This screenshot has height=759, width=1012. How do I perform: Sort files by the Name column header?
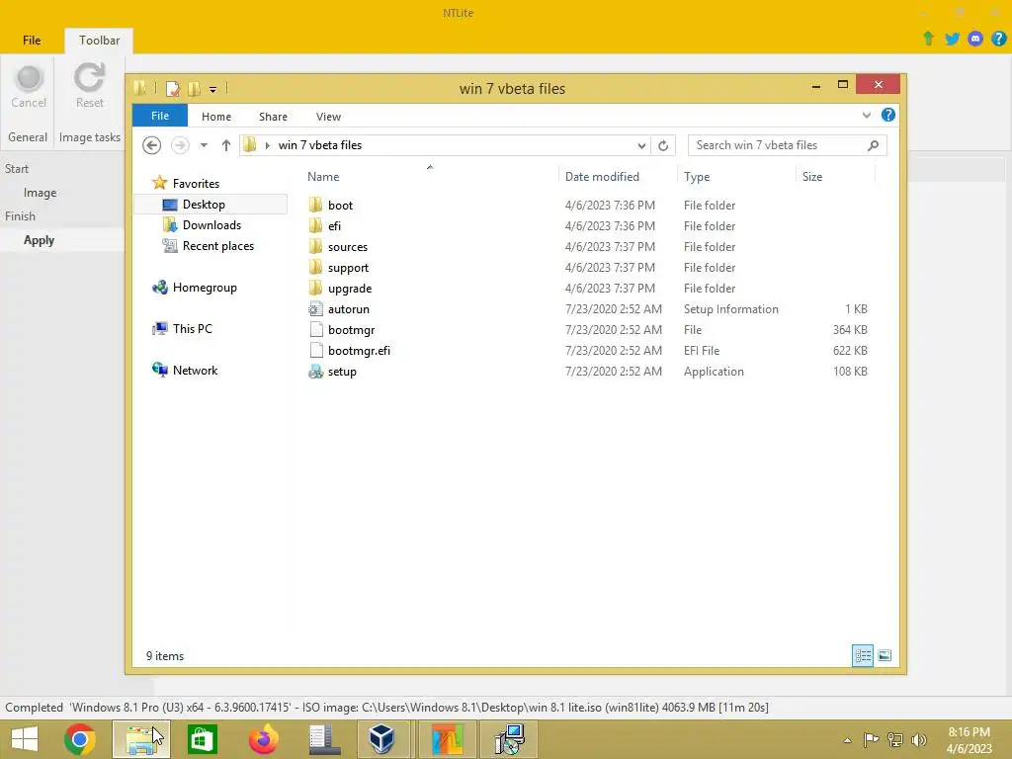[x=323, y=176]
